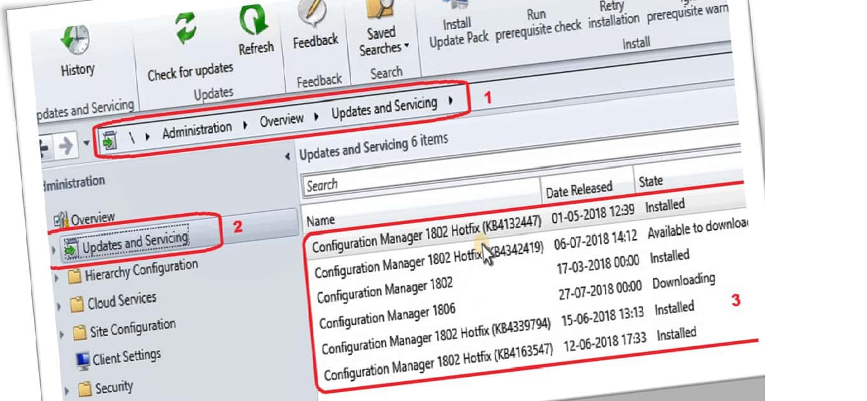Select the Configuration Manager 1802 row
The image size is (867, 401).
[384, 290]
